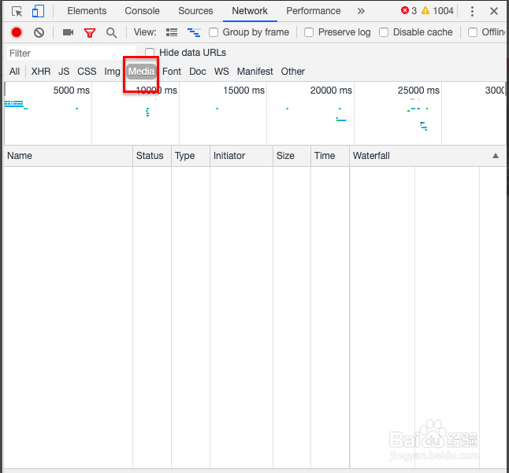Viewport: 509px width, 473px height.
Task: Sort by the Size column header
Action: [x=292, y=156]
